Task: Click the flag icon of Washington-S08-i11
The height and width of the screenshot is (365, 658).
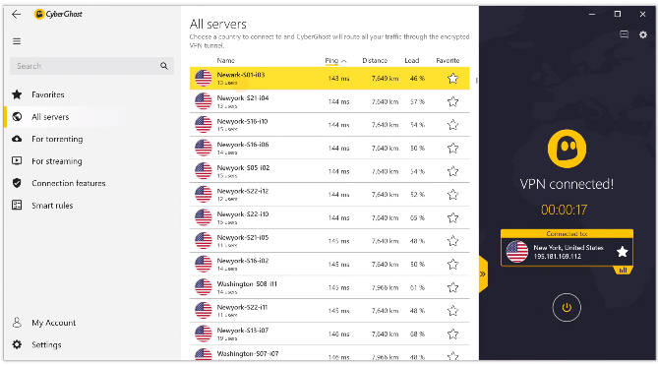Action: pos(204,287)
